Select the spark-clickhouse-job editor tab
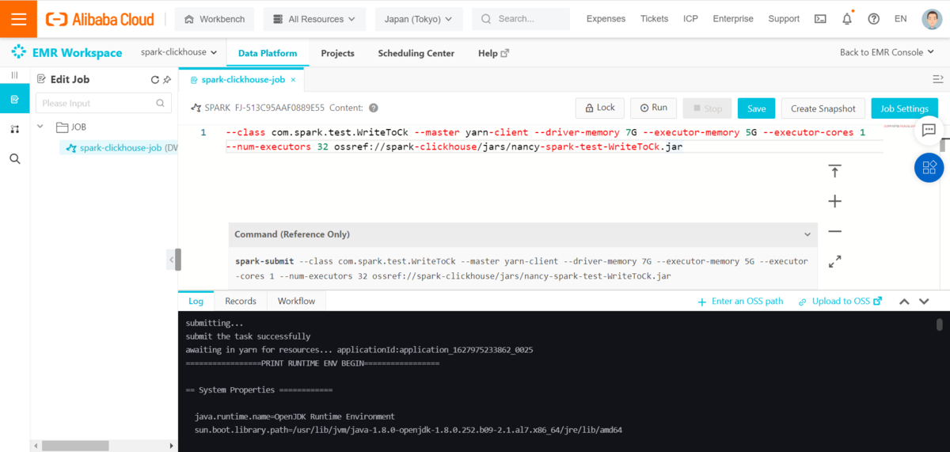950x452 pixels. pos(241,80)
